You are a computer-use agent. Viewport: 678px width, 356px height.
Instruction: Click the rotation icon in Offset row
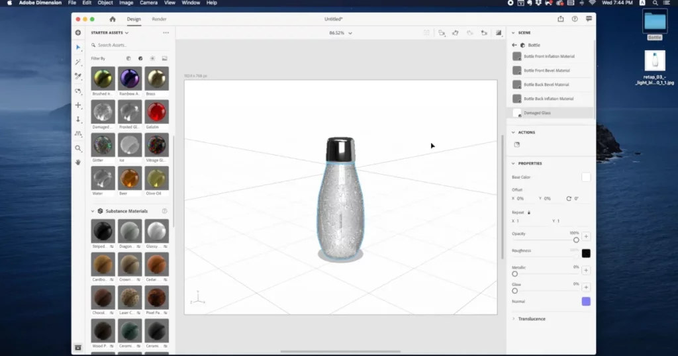click(569, 199)
